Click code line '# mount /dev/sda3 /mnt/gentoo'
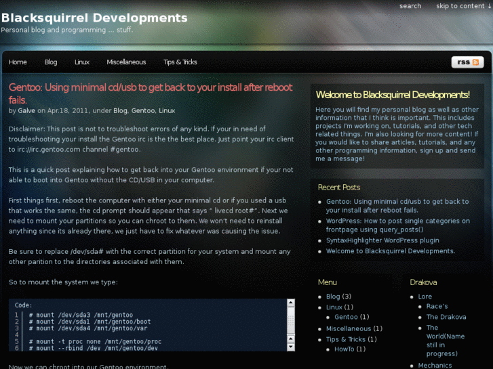 (81, 315)
